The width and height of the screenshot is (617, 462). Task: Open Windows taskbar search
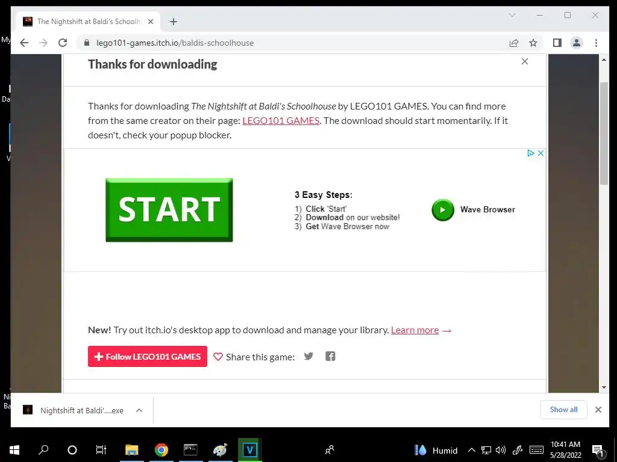click(43, 450)
